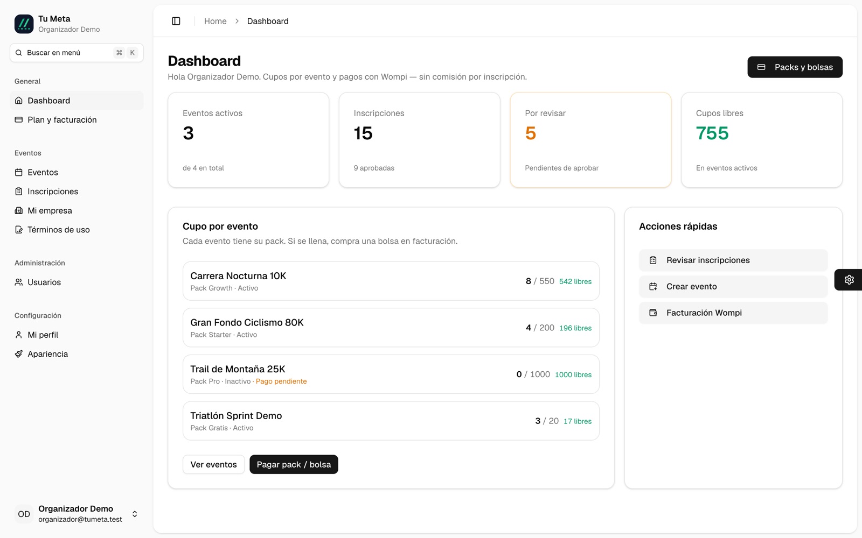This screenshot has height=538, width=862.
Task: Go to Eventos in the sidebar
Action: coord(77,172)
